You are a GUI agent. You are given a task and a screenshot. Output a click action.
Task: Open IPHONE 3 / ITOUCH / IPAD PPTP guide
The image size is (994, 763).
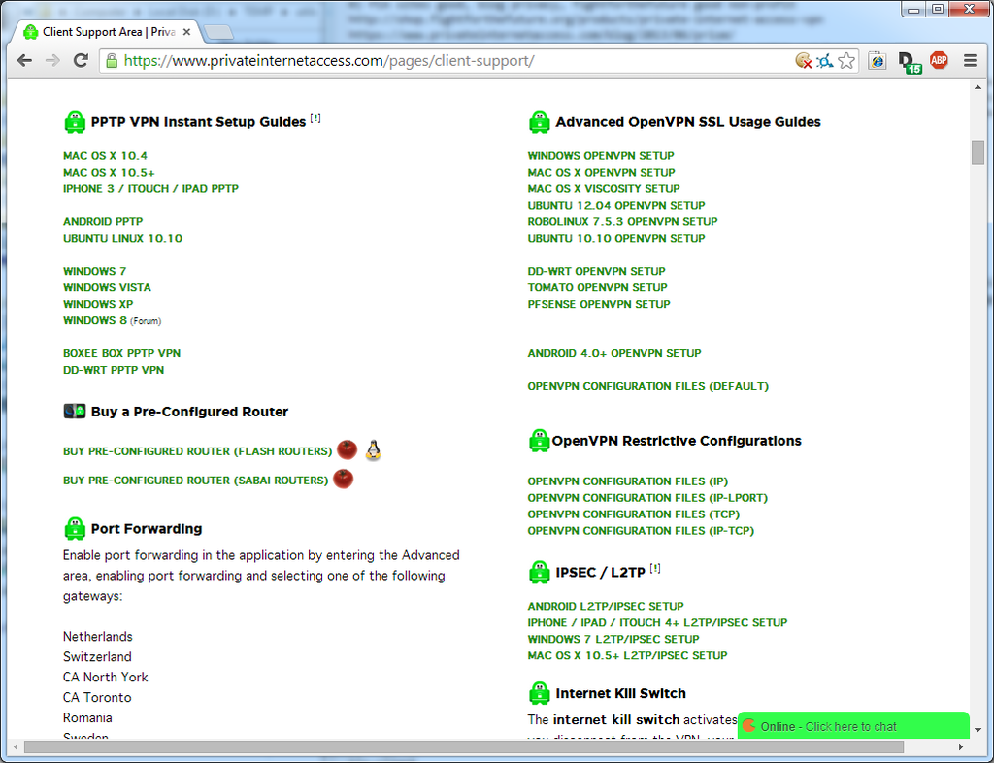point(150,189)
